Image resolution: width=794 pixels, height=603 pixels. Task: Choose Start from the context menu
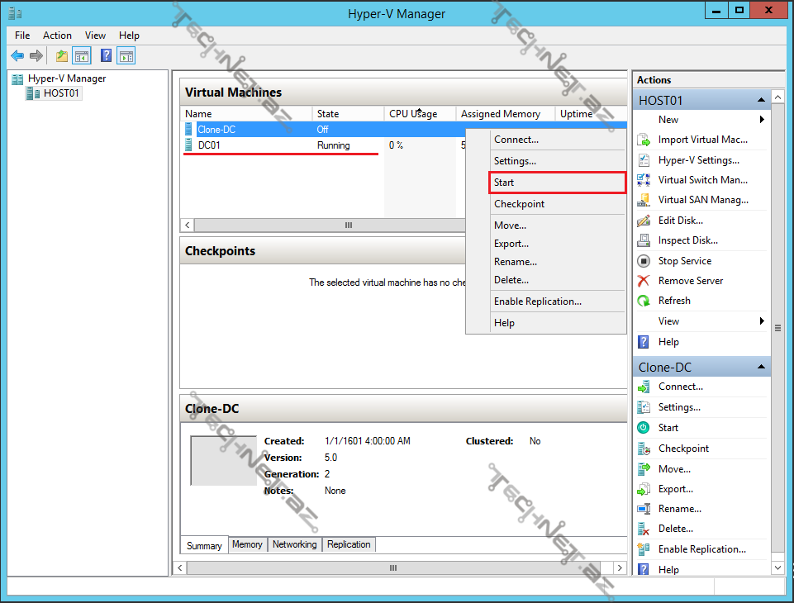pyautogui.click(x=504, y=183)
